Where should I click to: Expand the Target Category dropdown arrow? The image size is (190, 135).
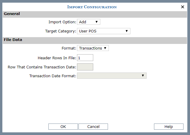[127, 31]
